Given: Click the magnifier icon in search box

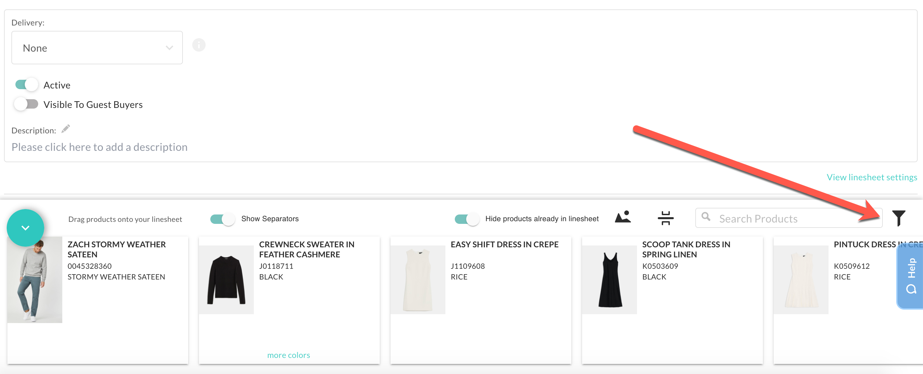Looking at the screenshot, I should pos(706,216).
